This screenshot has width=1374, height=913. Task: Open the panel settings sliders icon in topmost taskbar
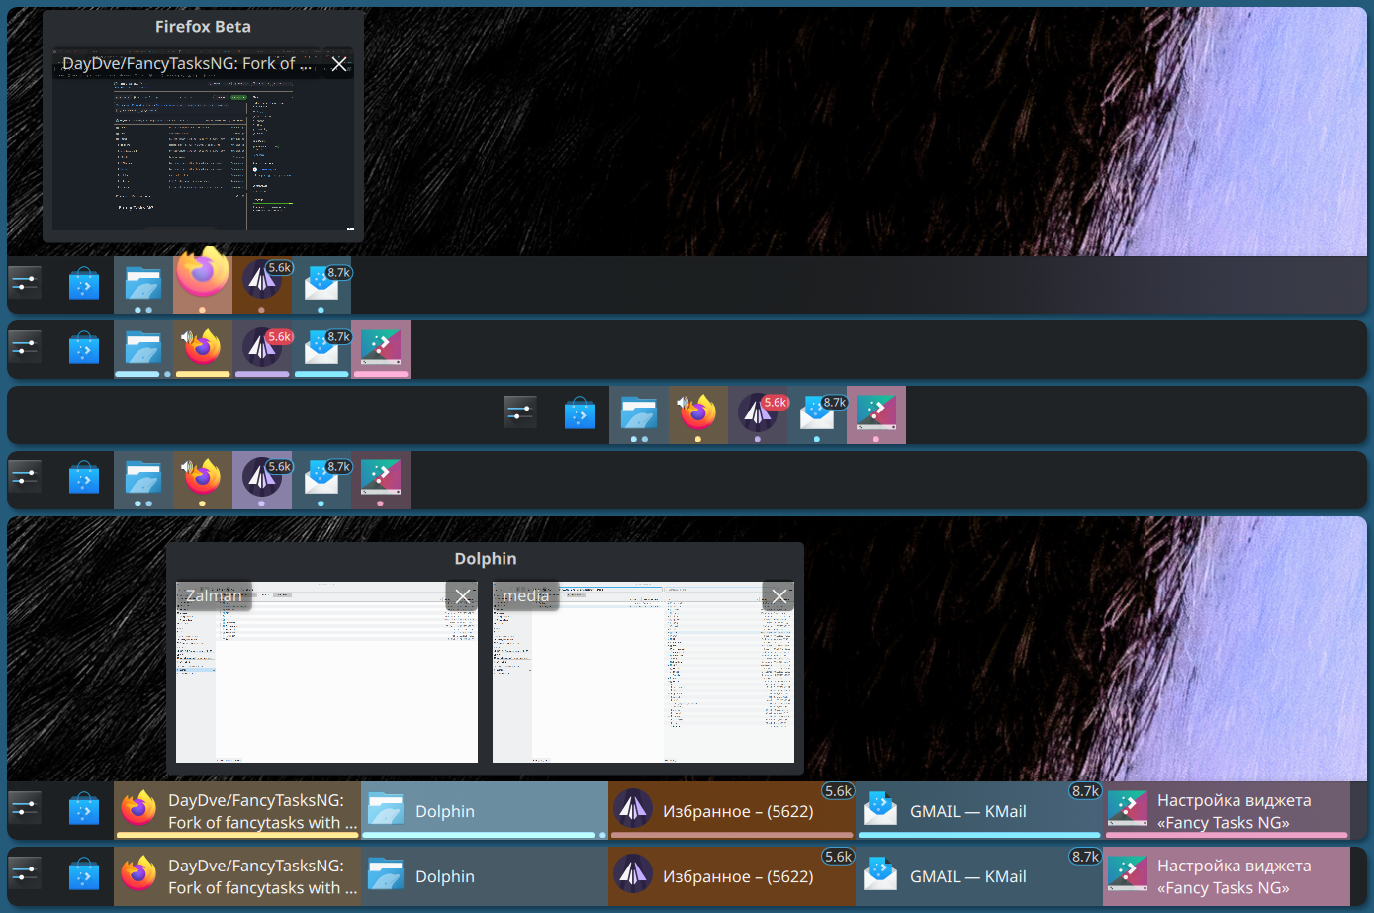coord(25,284)
